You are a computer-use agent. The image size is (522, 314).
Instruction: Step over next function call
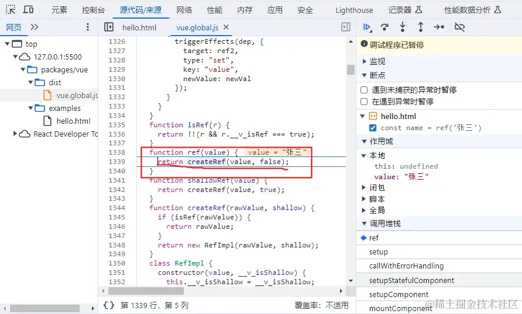pos(384,27)
